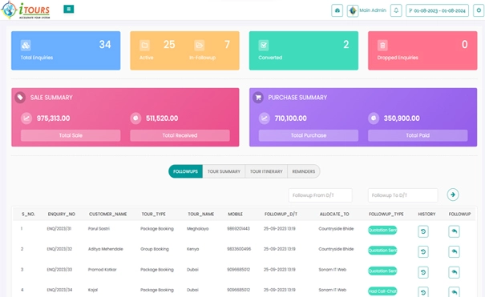Viewport: 485px width, 297px height.
Task: Click the Total Paid button
Action: [x=418, y=135]
